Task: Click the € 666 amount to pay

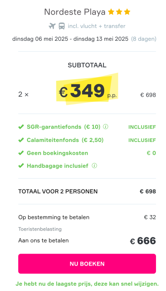Action: tap(143, 241)
